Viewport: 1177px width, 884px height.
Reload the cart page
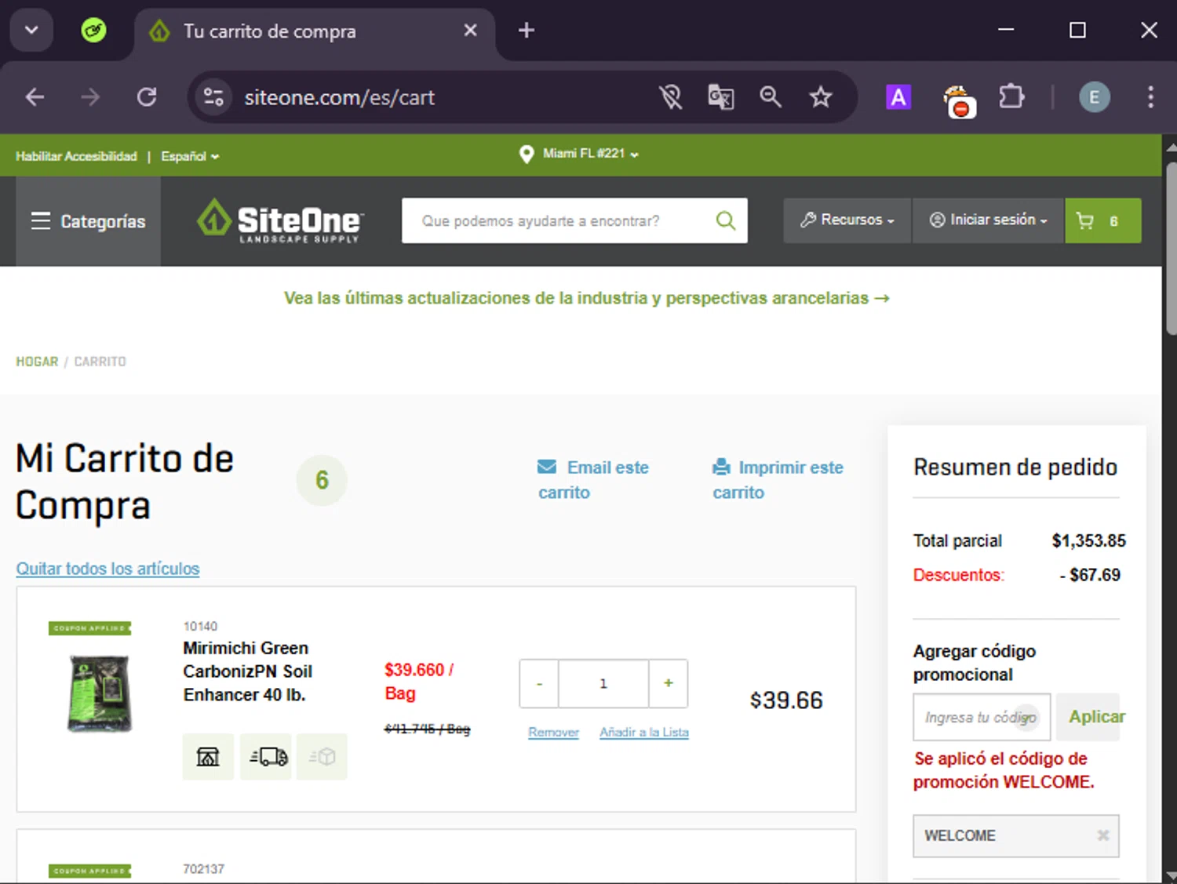pos(147,97)
